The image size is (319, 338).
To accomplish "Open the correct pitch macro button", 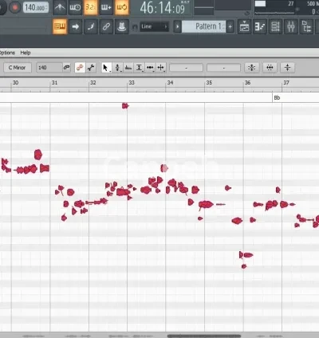I will (251, 68).
